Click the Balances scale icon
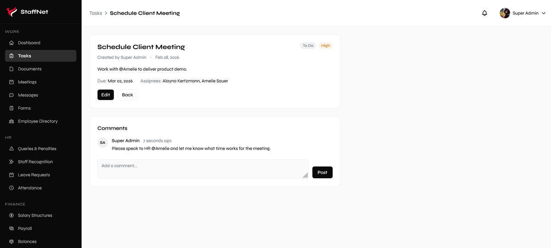The width and height of the screenshot is (551, 248). (x=11, y=242)
